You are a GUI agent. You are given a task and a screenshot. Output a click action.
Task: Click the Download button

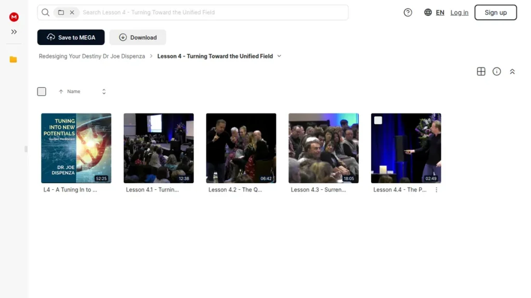[137, 37]
